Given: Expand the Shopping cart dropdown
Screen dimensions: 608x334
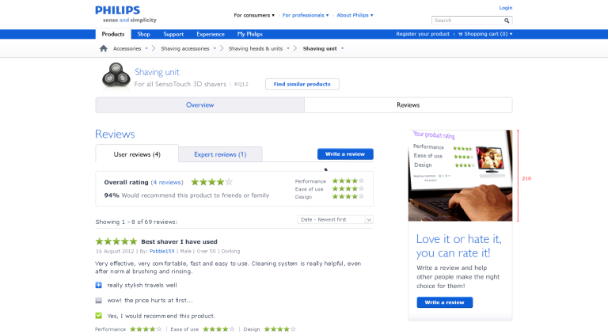Looking at the screenshot, I should point(511,34).
